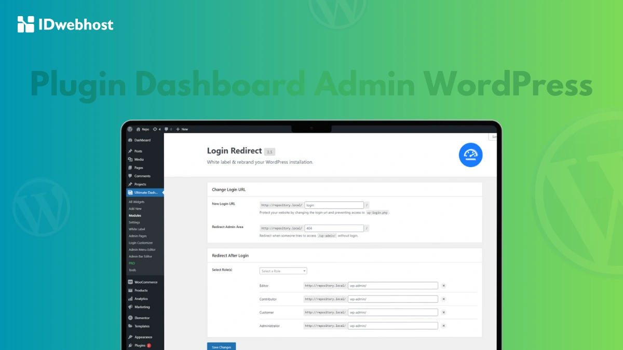Click the Dashboard home icon
623x350 pixels.
pos(130,140)
